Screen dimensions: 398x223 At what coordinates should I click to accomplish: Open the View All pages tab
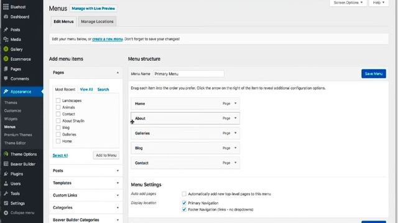[86, 89]
